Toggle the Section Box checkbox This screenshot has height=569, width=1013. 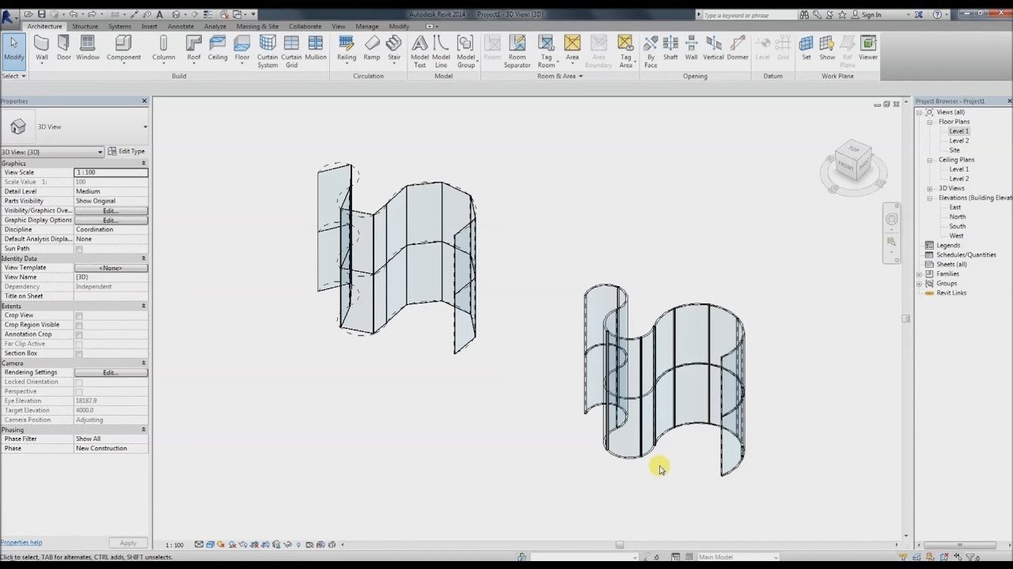(x=78, y=353)
